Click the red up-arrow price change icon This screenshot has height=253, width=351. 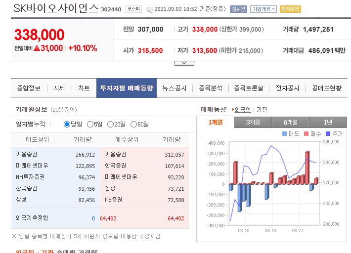point(37,48)
